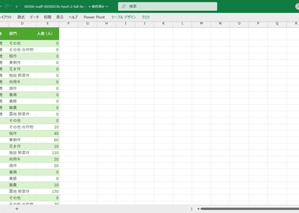
Task: Open the Redo history dropdown arrow
Action: (x=11, y=6)
